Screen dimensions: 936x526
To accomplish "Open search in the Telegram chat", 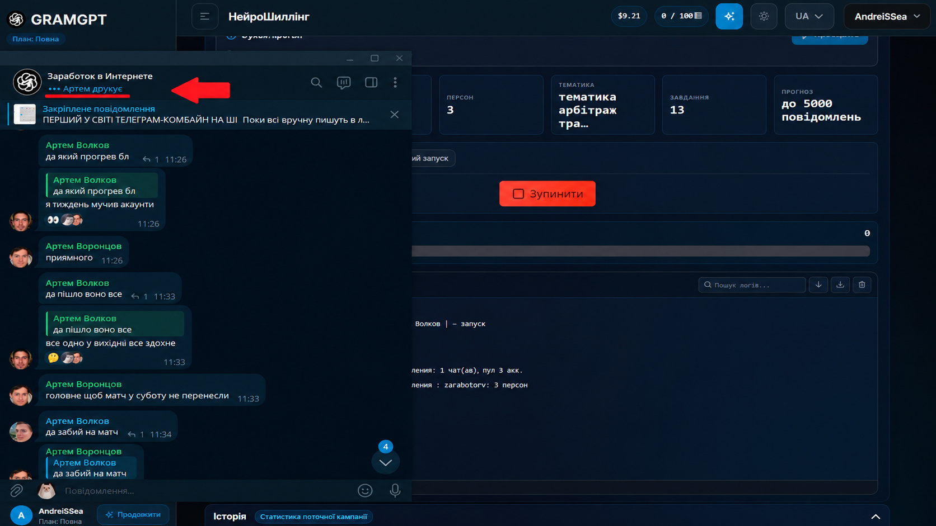I will (x=316, y=83).
